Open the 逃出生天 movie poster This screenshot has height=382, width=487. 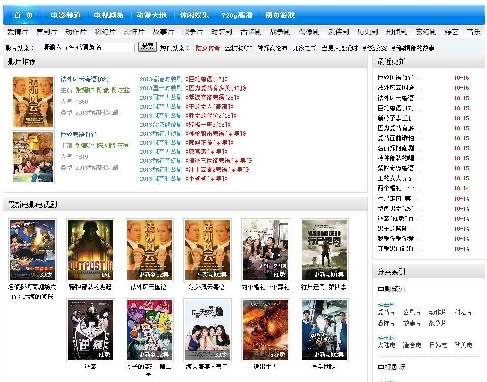[266, 330]
